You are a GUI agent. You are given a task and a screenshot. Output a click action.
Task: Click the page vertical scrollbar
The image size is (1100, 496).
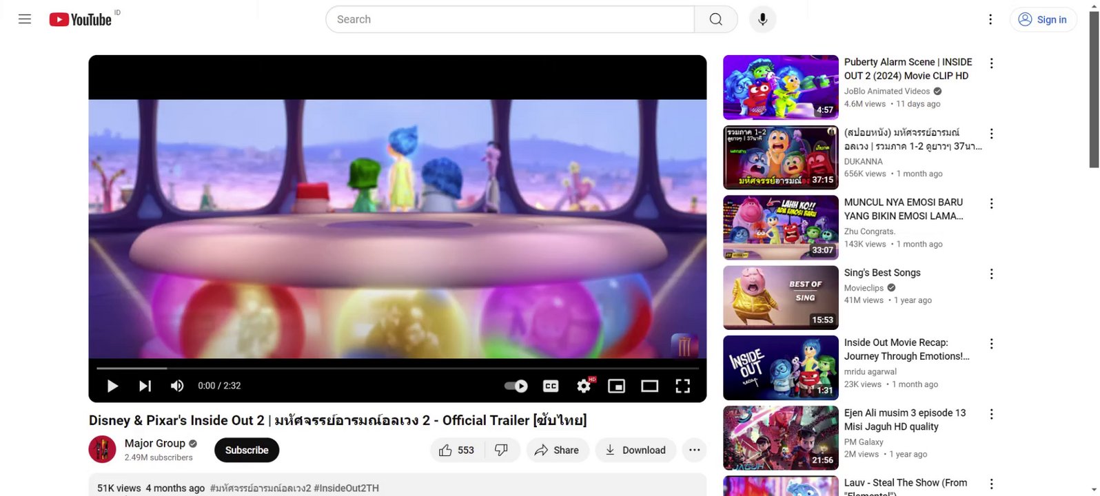[x=1094, y=90]
